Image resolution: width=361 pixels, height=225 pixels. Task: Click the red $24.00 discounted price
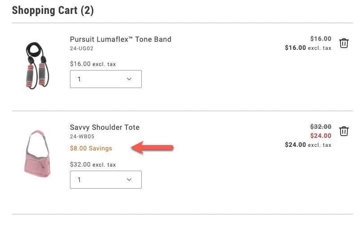click(321, 136)
